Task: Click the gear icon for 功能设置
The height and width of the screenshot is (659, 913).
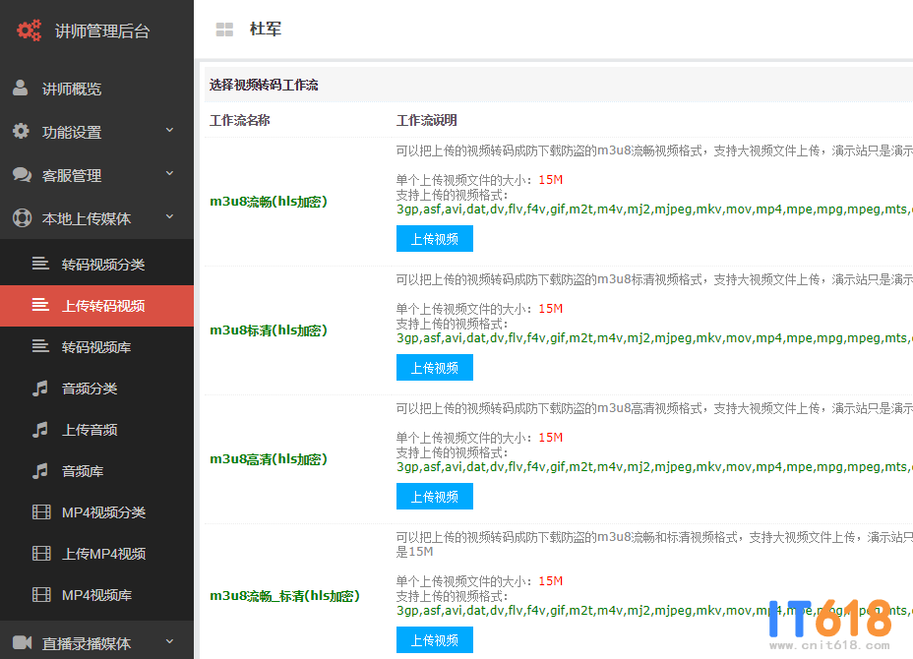Action: point(21,131)
